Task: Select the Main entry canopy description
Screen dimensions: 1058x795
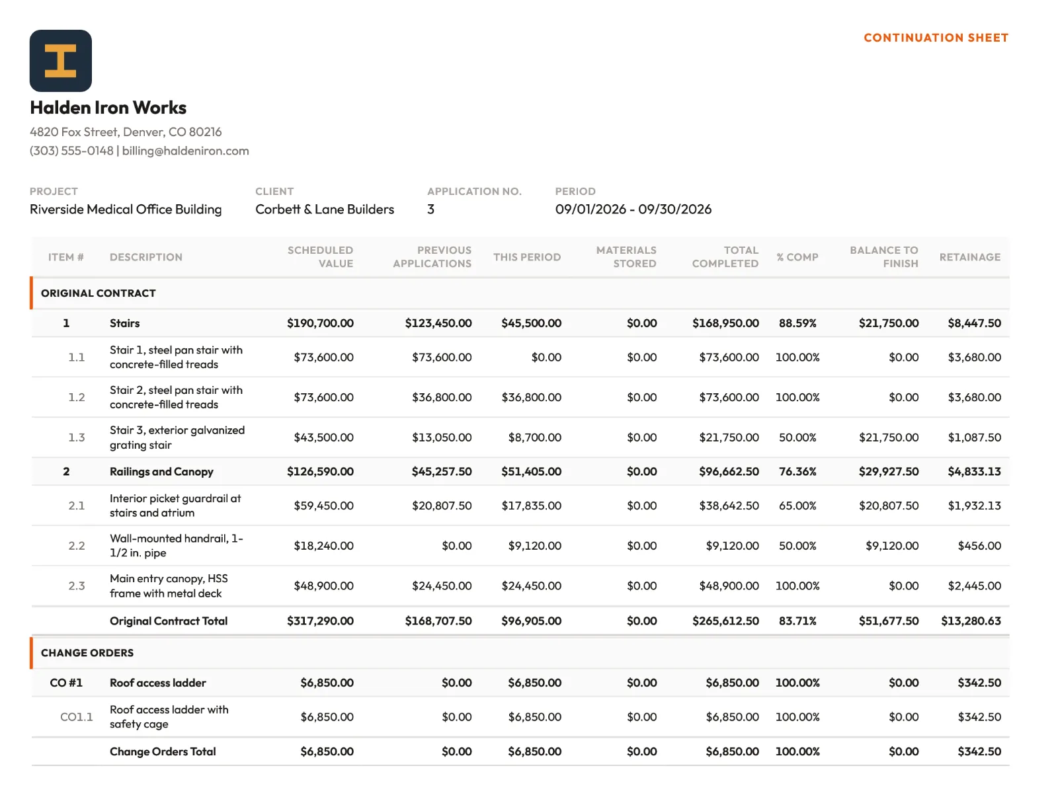Action: [x=169, y=586]
